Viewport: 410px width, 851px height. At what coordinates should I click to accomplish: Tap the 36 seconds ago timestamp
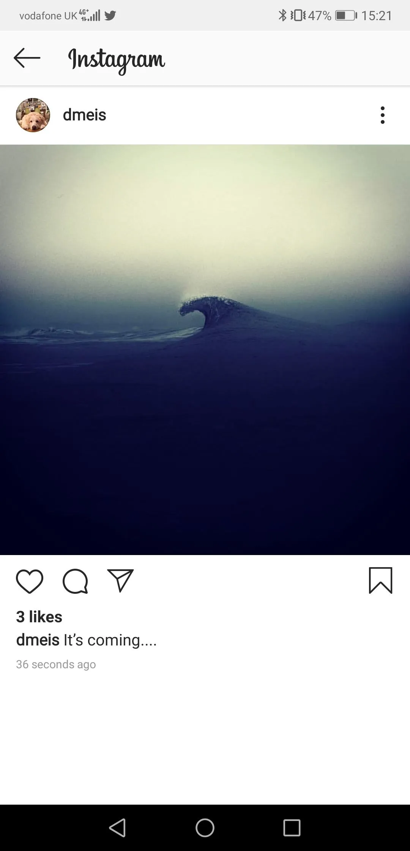[x=56, y=664]
